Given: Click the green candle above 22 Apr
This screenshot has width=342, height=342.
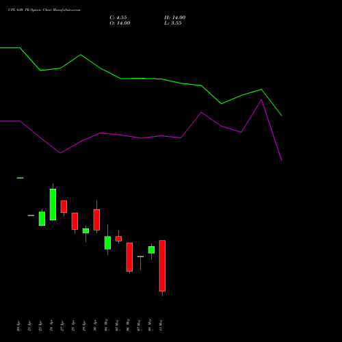Looking at the screenshot, I should click(x=42, y=219).
